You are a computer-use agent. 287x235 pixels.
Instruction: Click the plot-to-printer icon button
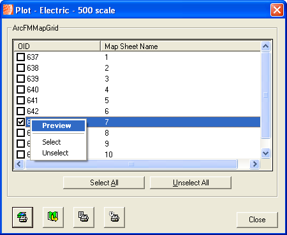tap(22, 217)
